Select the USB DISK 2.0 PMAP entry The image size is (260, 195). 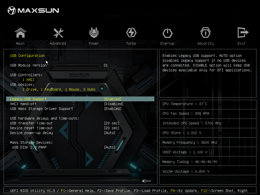click(29, 147)
